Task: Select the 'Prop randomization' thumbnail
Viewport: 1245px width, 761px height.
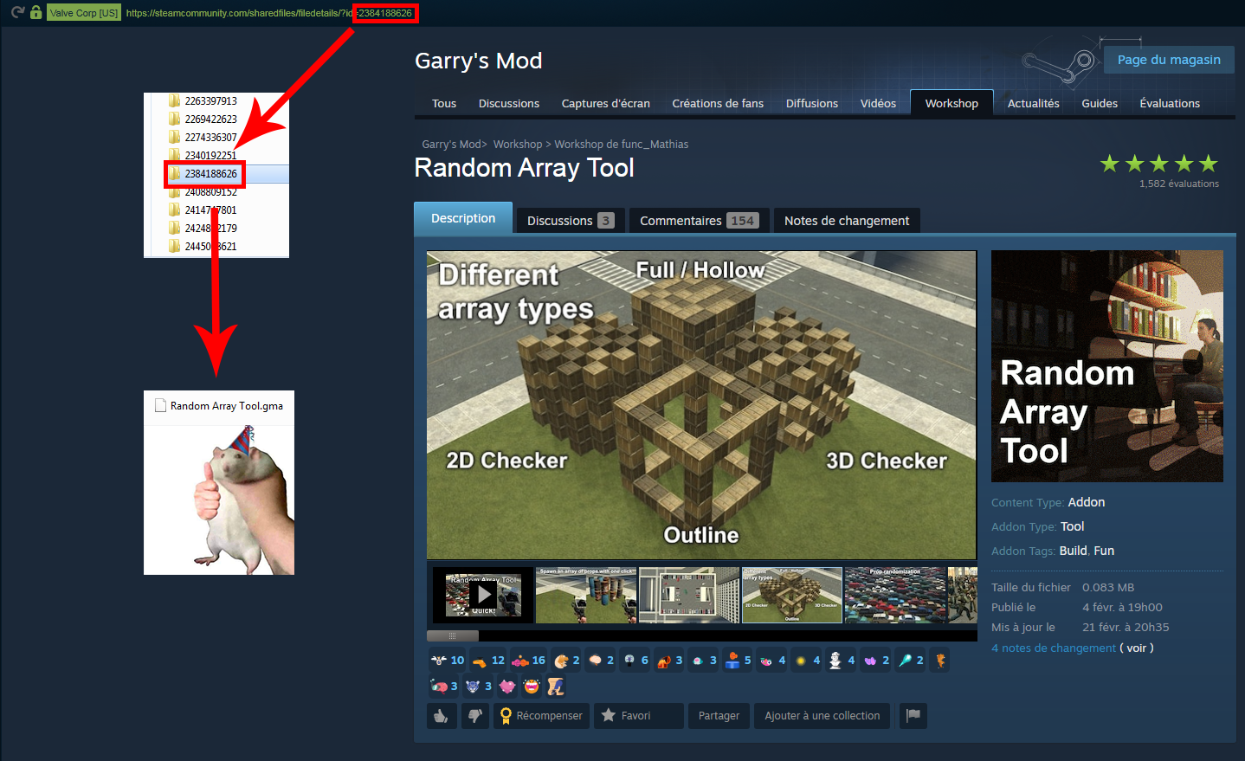Action: pos(895,595)
